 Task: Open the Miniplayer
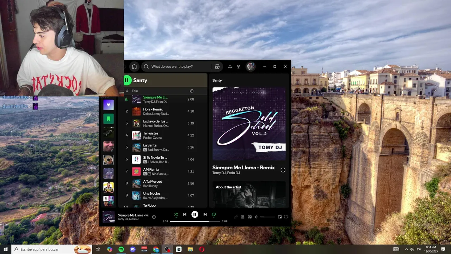(x=280, y=217)
